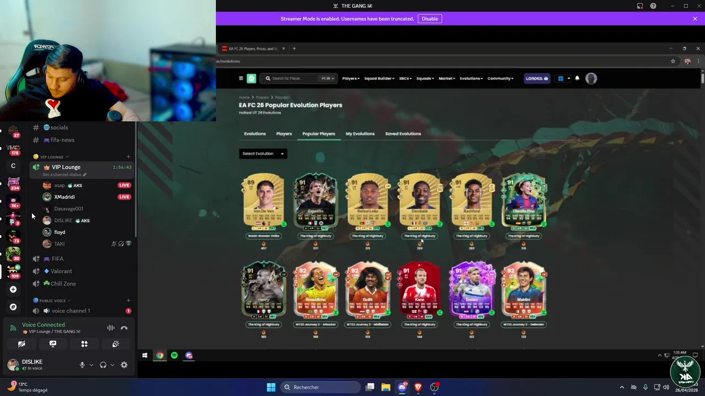The height and width of the screenshot is (396, 705).
Task: Open Discord inbox icon in title bar
Action: 640,6
